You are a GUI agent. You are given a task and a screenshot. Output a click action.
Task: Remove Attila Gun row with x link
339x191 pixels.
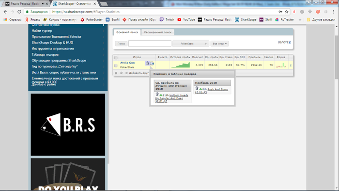(291, 65)
